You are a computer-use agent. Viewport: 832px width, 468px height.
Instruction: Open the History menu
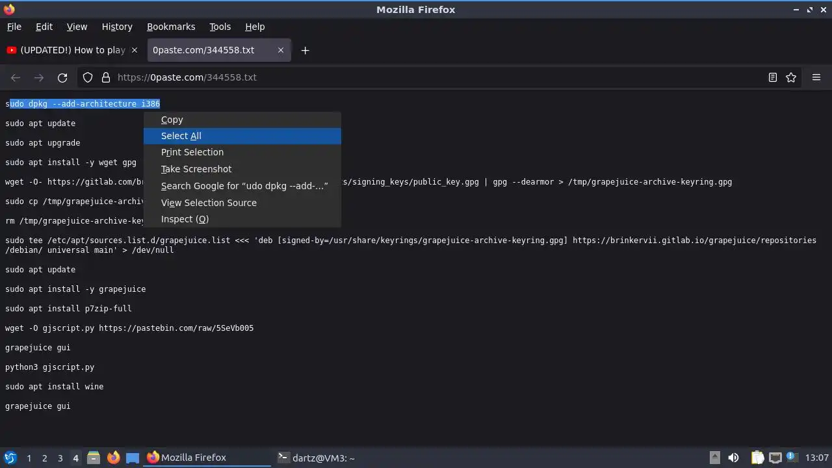(x=117, y=27)
